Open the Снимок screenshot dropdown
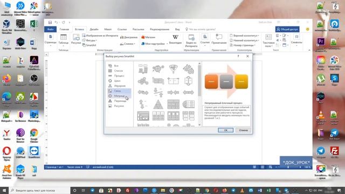 point(128,44)
